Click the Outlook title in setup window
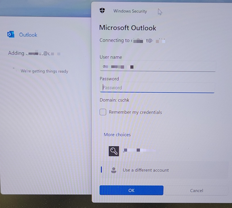 pos(28,35)
